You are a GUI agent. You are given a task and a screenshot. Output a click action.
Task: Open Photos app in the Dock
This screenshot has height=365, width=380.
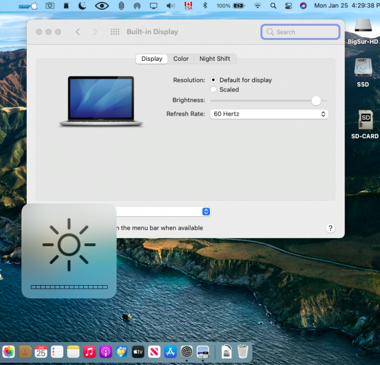pyautogui.click(x=8, y=352)
